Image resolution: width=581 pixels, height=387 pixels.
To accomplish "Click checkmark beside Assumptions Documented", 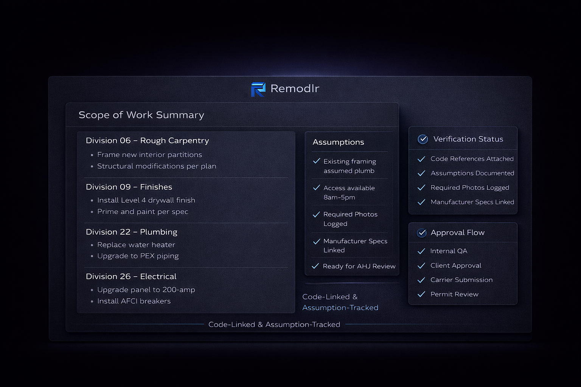I will pyautogui.click(x=421, y=173).
